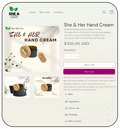120x129 pixels.
Task: Click the Shipping truck icon
Action: pos(66,115)
